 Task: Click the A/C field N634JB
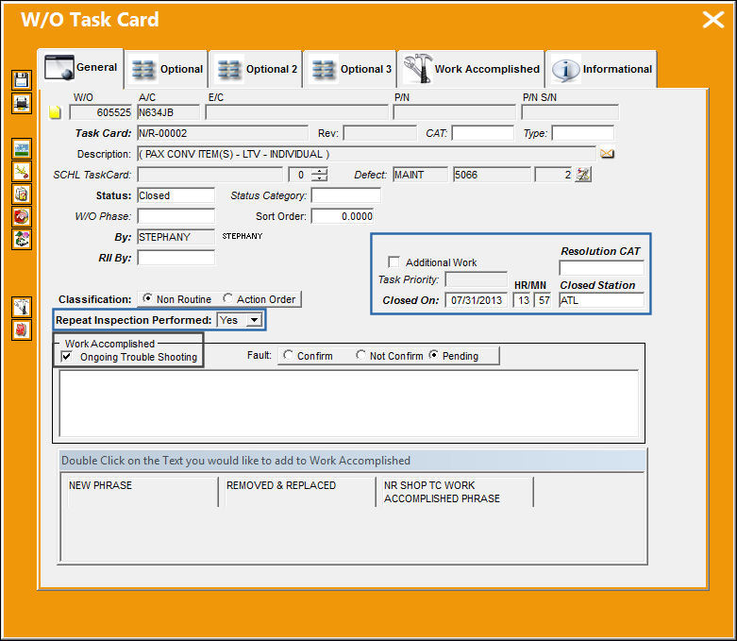point(168,112)
